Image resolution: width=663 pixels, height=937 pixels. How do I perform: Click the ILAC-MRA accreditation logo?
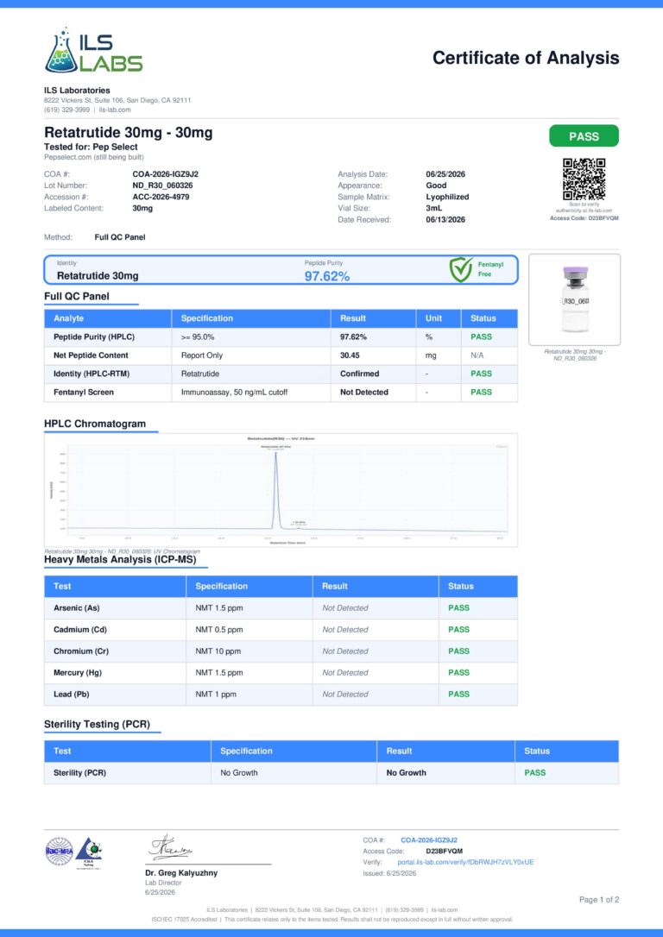(x=60, y=851)
